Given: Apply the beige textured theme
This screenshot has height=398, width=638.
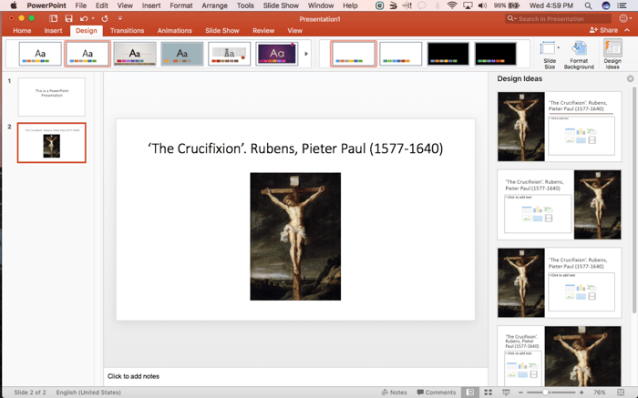Looking at the screenshot, I should (135, 54).
